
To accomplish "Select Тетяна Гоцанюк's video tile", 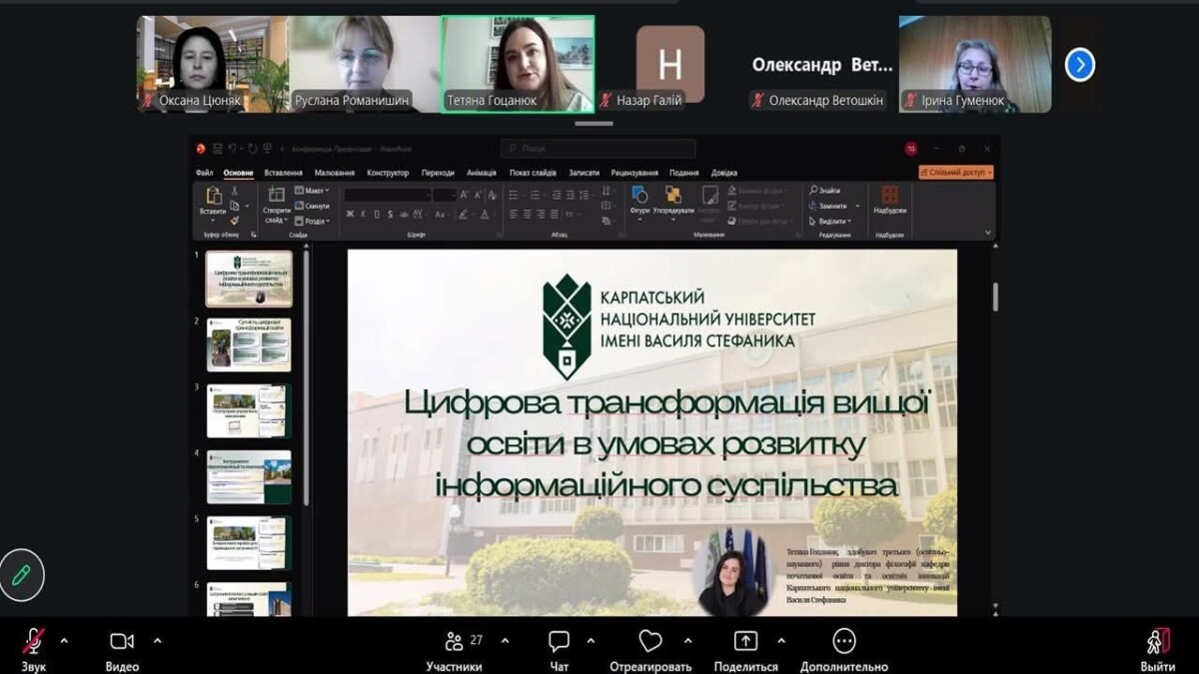I will click(x=518, y=63).
